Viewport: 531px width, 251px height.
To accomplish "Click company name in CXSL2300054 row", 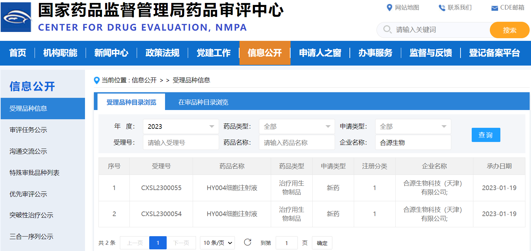I will pyautogui.click(x=434, y=214).
